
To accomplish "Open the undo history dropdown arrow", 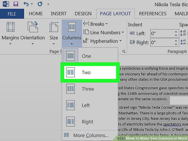I will (x=32, y=4).
